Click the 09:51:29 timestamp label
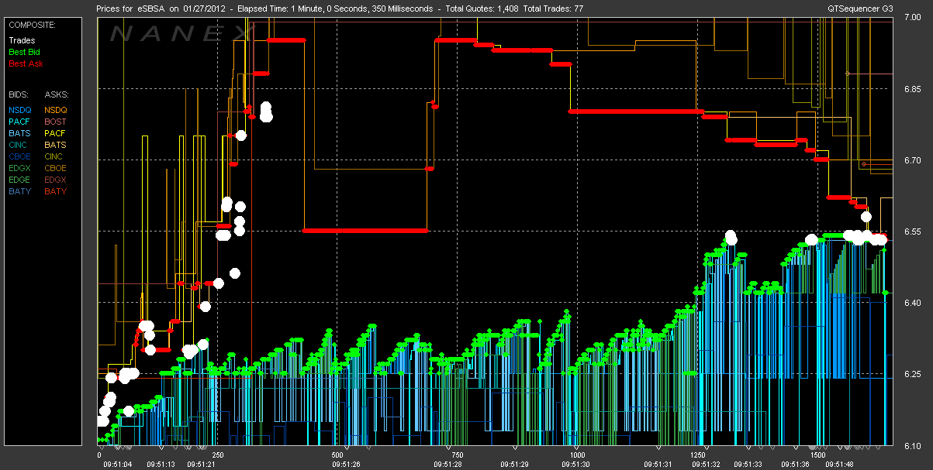933x470 pixels. tap(513, 465)
